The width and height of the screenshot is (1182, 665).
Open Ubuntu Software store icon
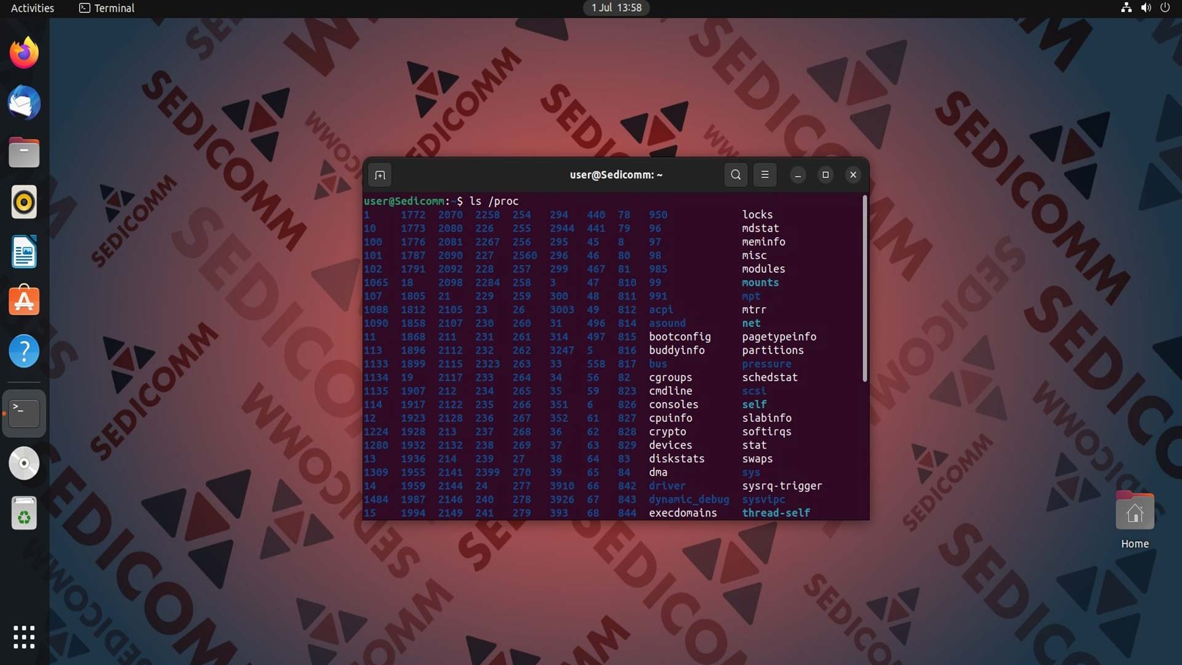(24, 301)
